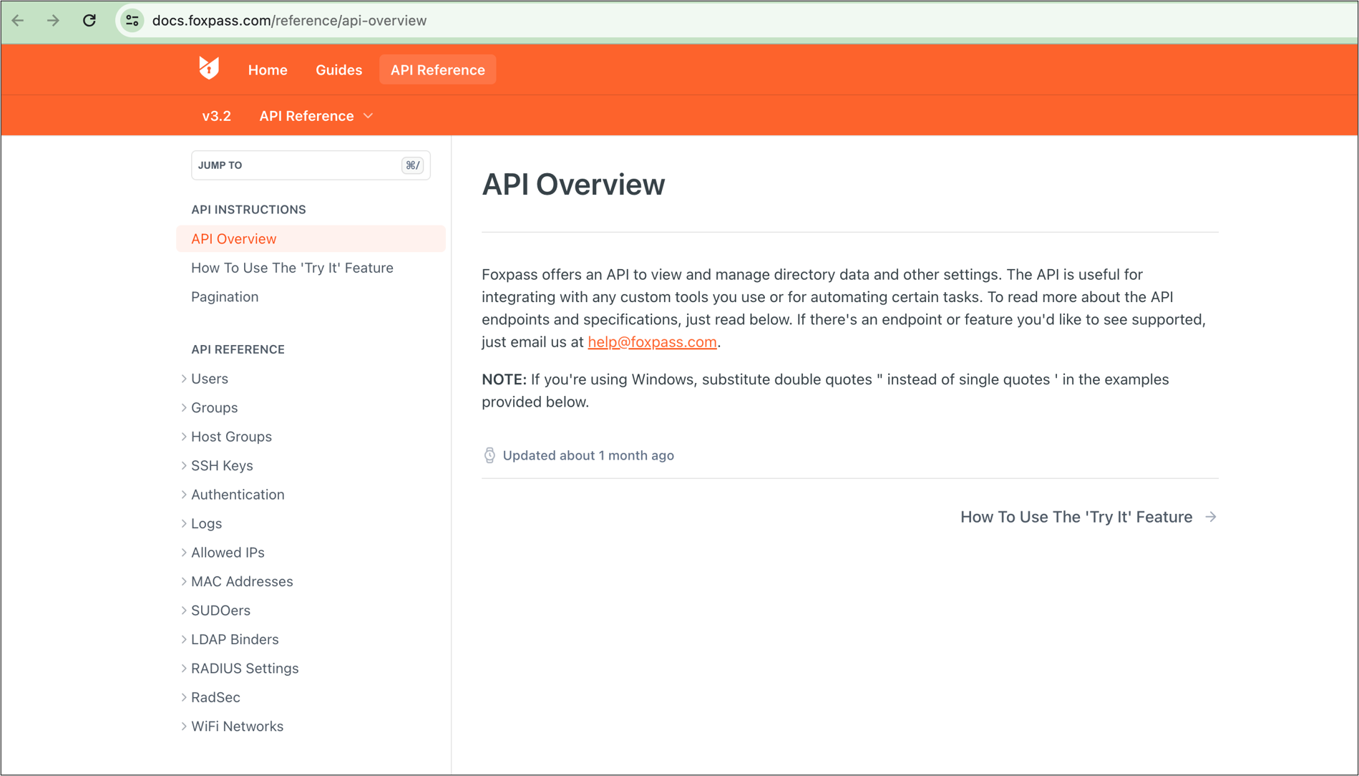Open SUDOers reference entry
This screenshot has width=1359, height=776.
click(x=220, y=611)
